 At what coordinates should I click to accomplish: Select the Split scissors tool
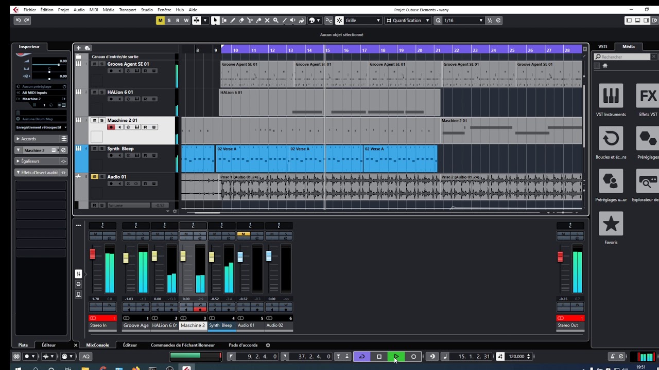[x=250, y=21]
